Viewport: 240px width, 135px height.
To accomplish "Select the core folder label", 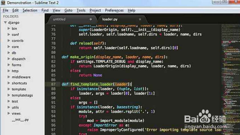I will tap(15, 47).
